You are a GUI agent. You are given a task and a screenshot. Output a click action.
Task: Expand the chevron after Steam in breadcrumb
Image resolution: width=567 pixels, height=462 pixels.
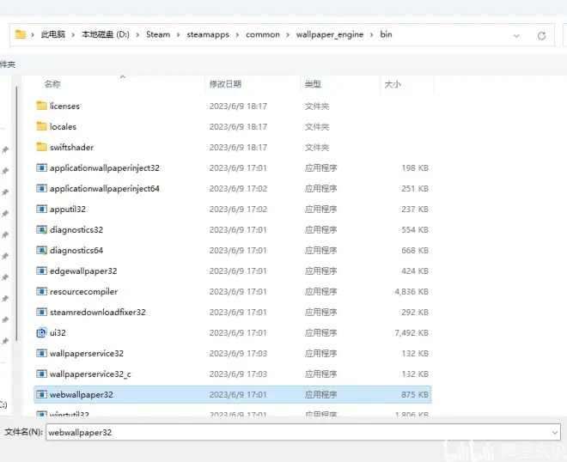(x=179, y=34)
